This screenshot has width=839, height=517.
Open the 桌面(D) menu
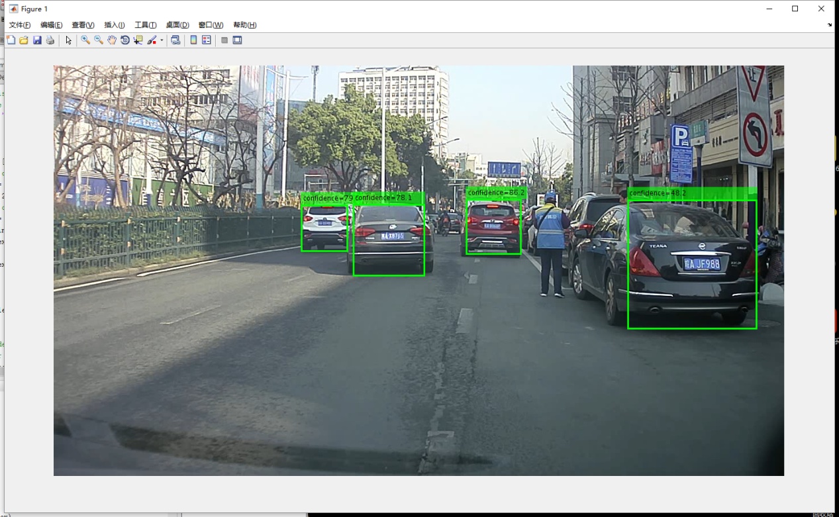coord(177,25)
